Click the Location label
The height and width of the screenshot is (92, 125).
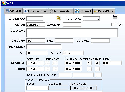click(18, 41)
